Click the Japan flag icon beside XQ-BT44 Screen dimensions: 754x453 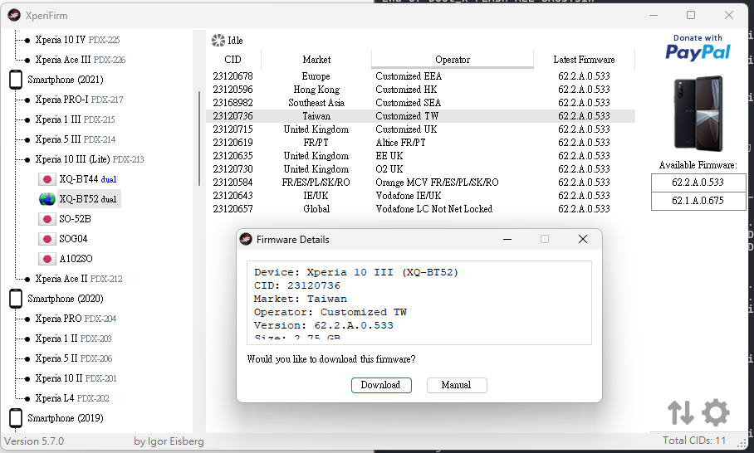(x=47, y=179)
